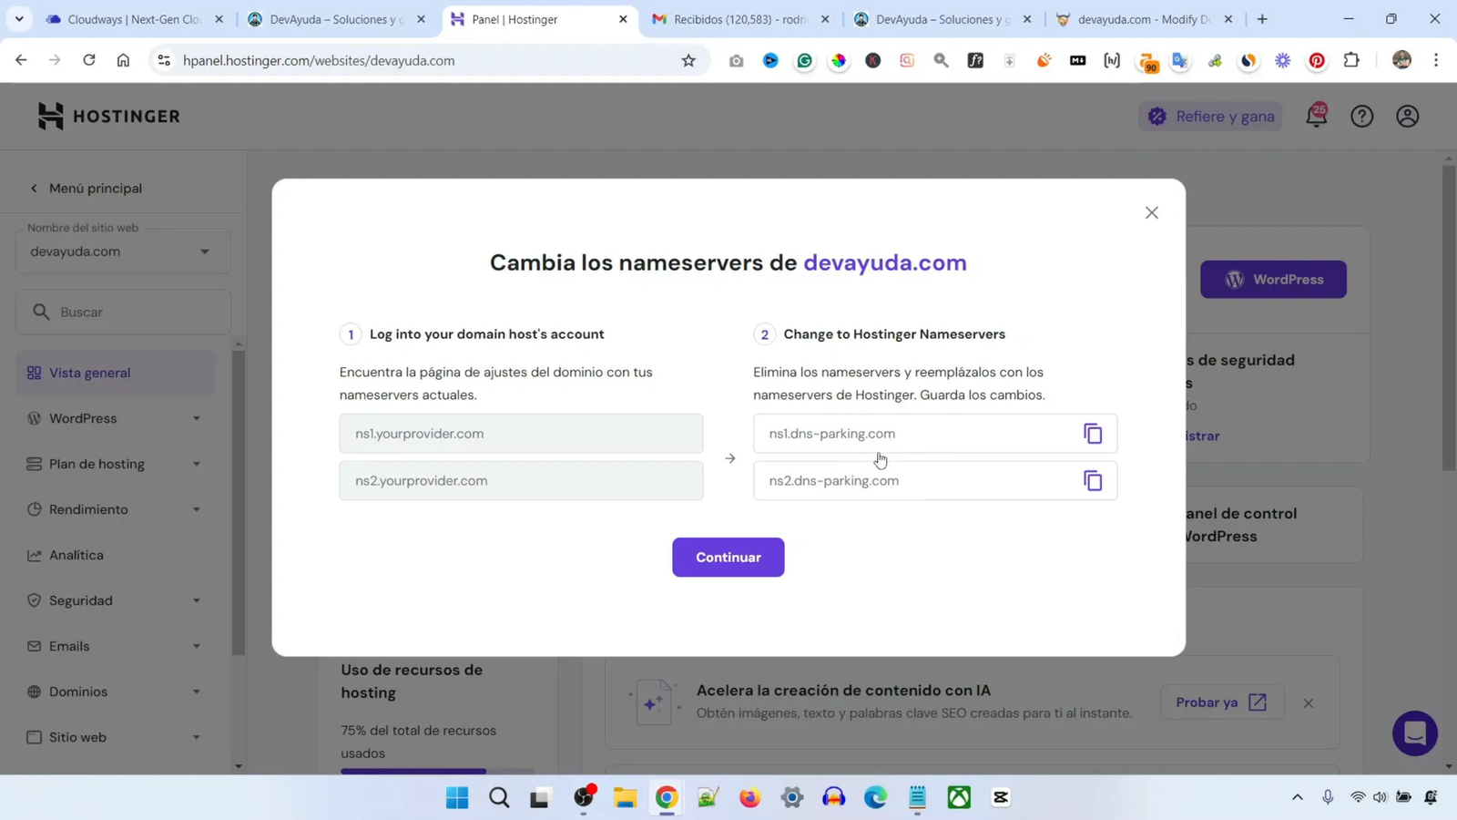Expand the Dominios sidebar section

194,692
